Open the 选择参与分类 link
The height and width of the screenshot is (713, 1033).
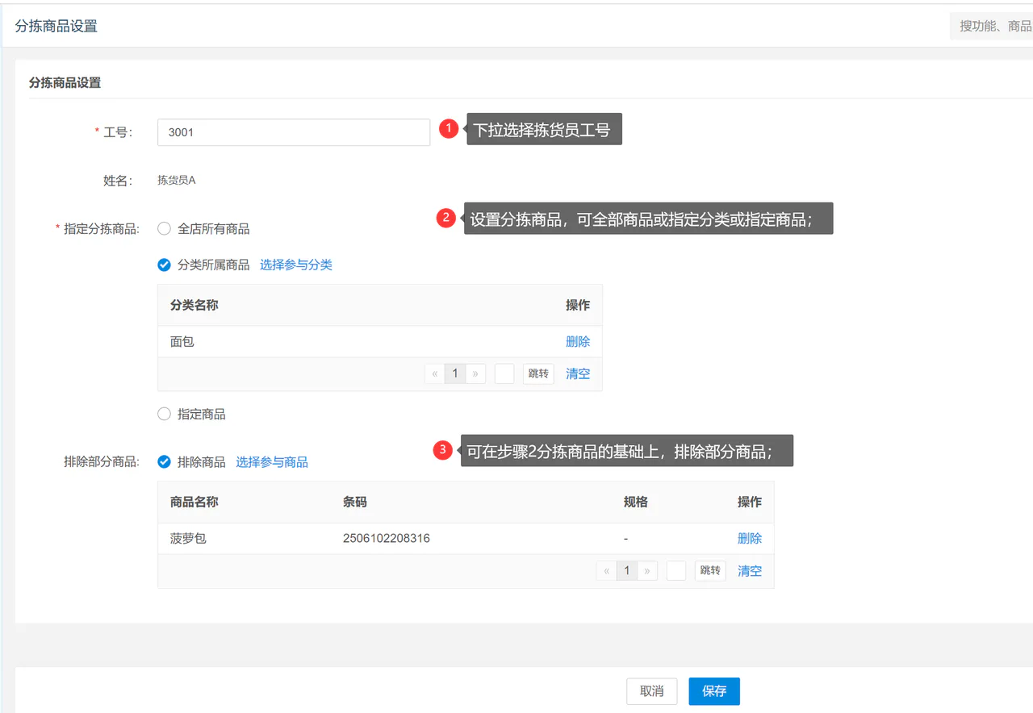pos(296,265)
